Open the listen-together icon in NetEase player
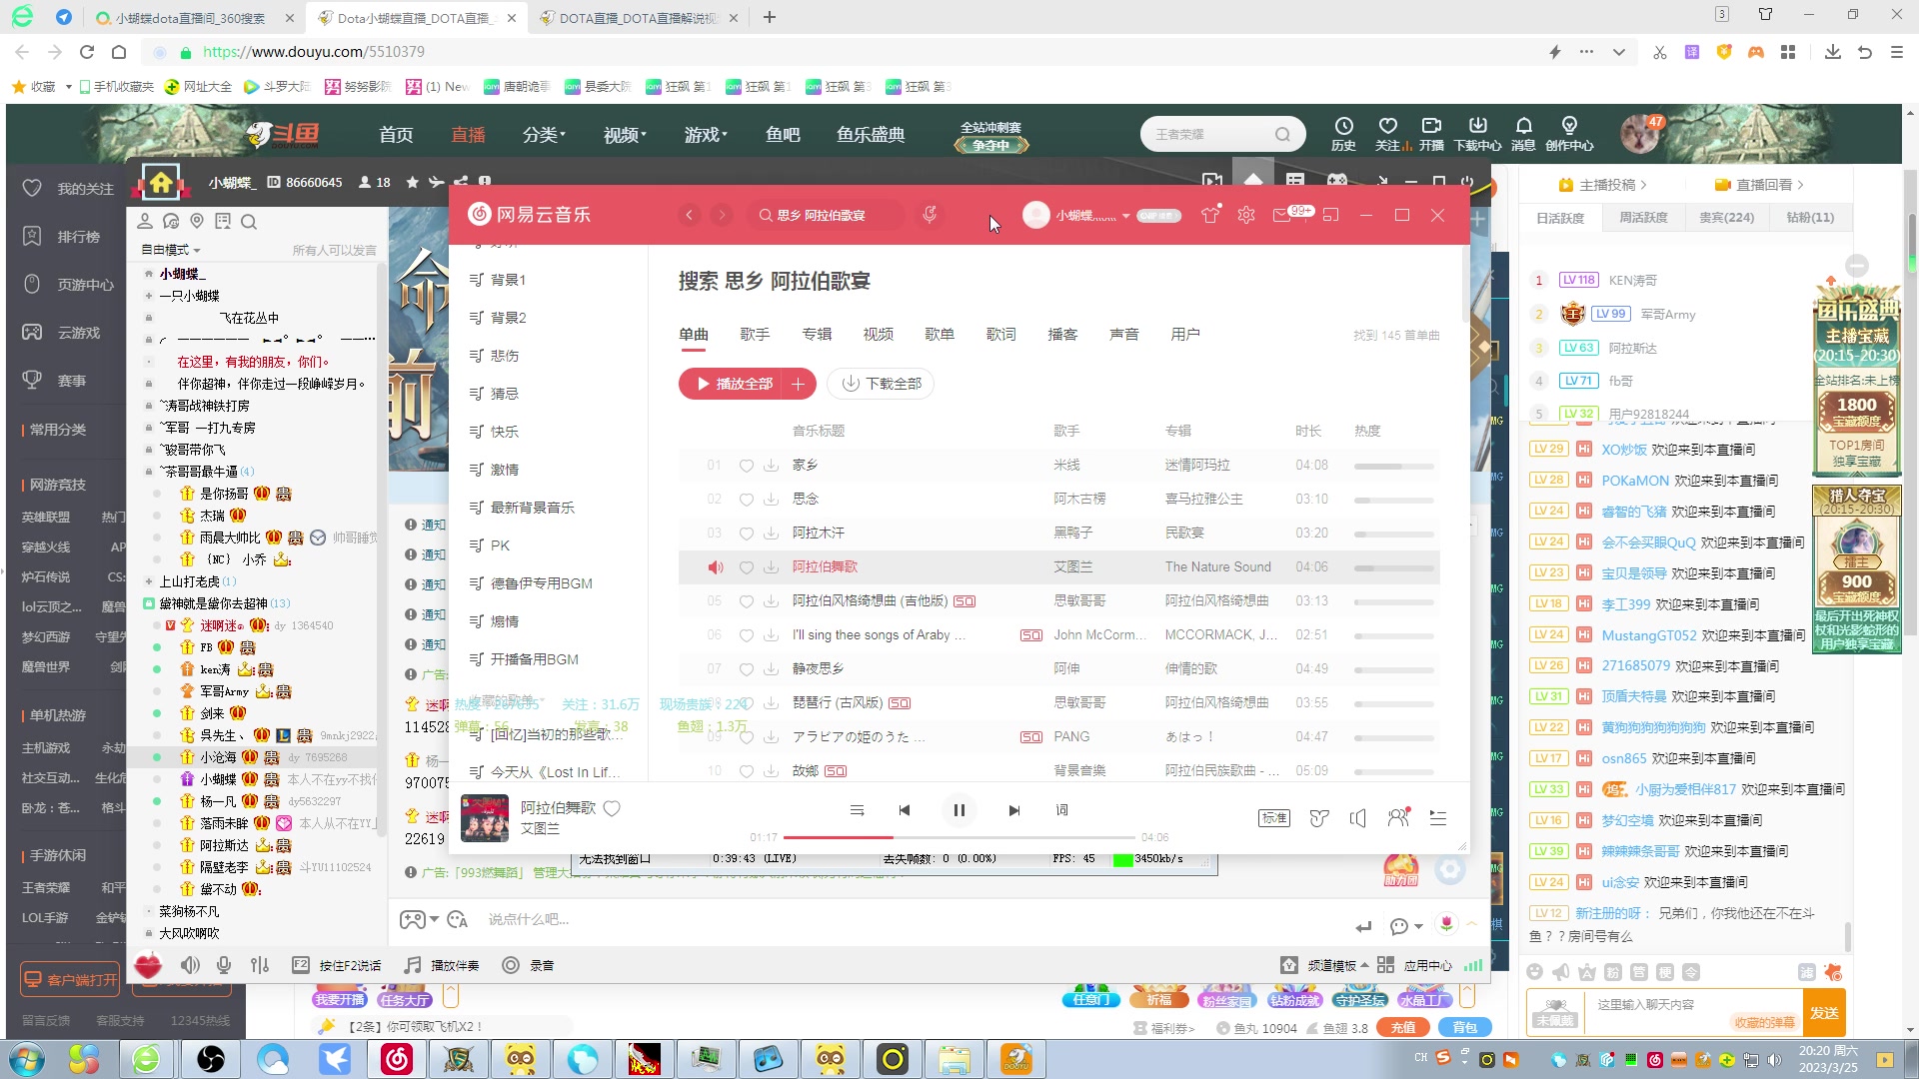This screenshot has height=1079, width=1919. pyautogui.click(x=1398, y=817)
